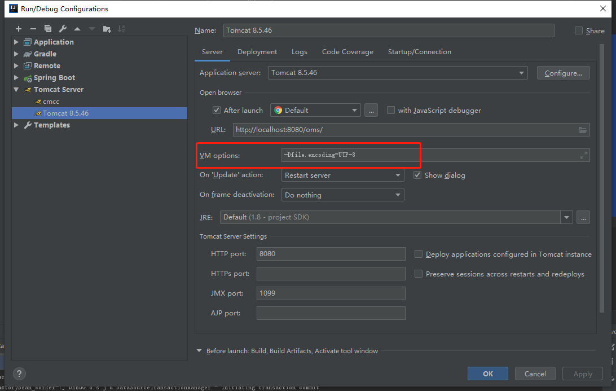This screenshot has width=616, height=391.
Task: Click the Configure... button
Action: pyautogui.click(x=564, y=73)
